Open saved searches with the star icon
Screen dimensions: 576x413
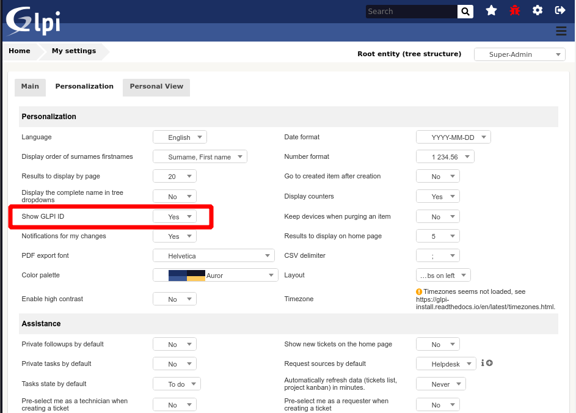coord(491,10)
